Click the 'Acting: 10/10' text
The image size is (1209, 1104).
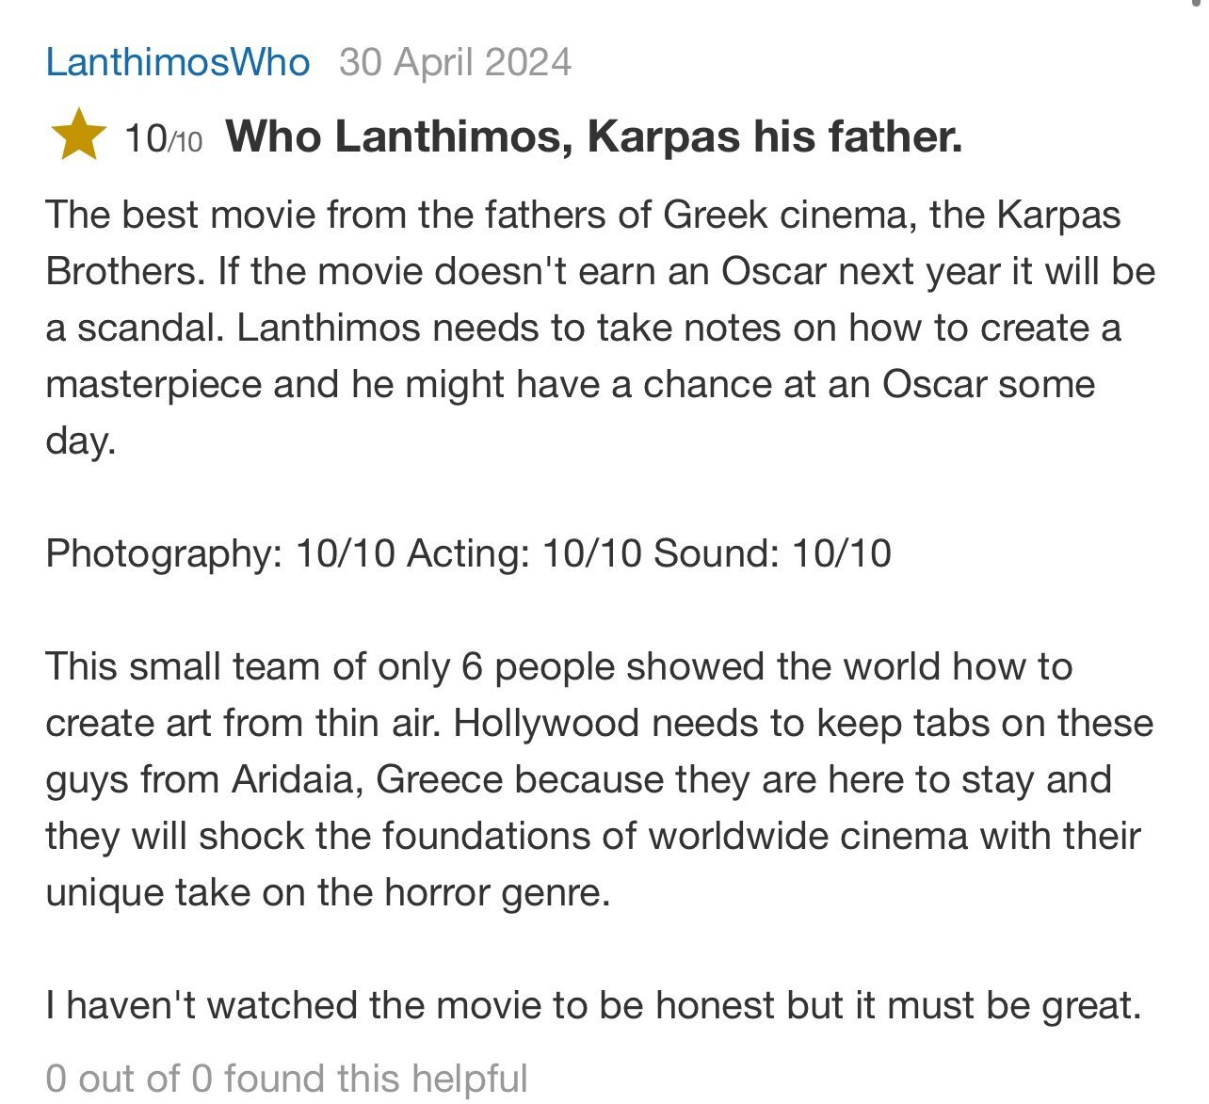point(524,553)
